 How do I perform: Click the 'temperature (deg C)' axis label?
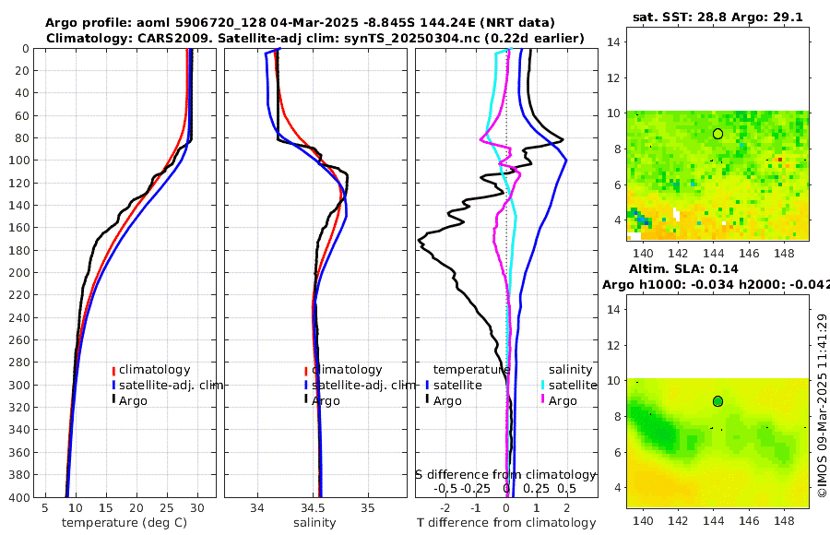[125, 523]
